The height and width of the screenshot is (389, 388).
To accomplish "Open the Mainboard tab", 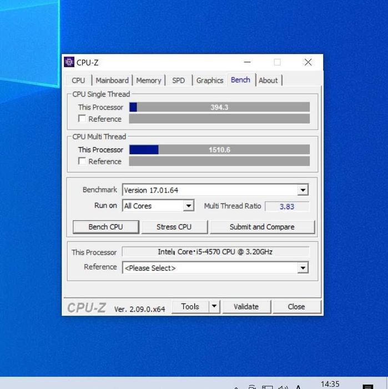I will [x=112, y=81].
